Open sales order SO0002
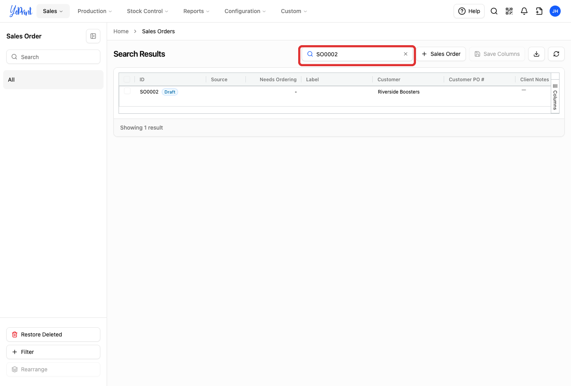 coord(149,92)
